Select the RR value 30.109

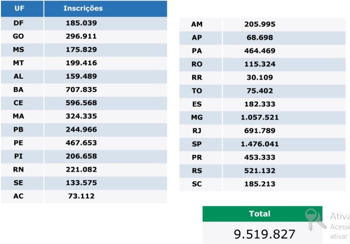click(x=259, y=77)
